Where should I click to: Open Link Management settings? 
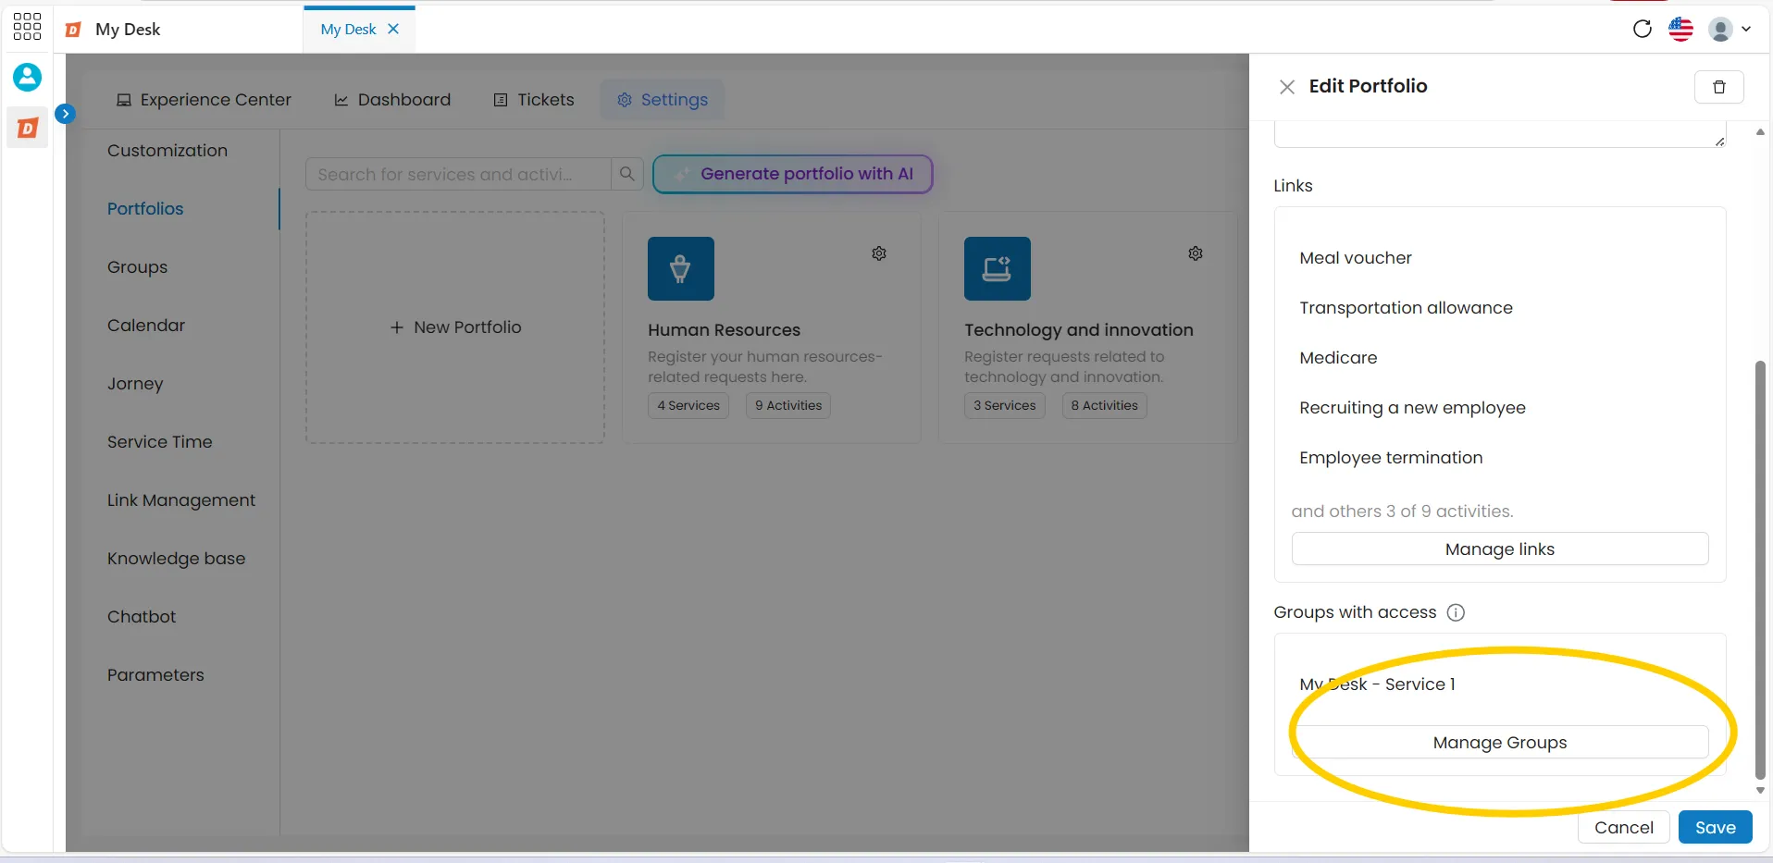181,500
